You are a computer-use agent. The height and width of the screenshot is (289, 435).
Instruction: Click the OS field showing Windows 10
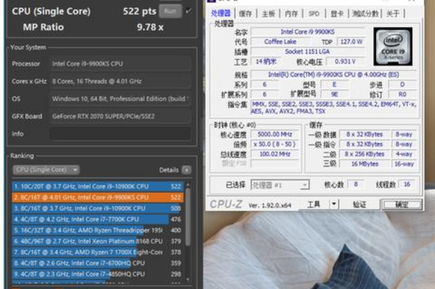pyautogui.click(x=120, y=99)
